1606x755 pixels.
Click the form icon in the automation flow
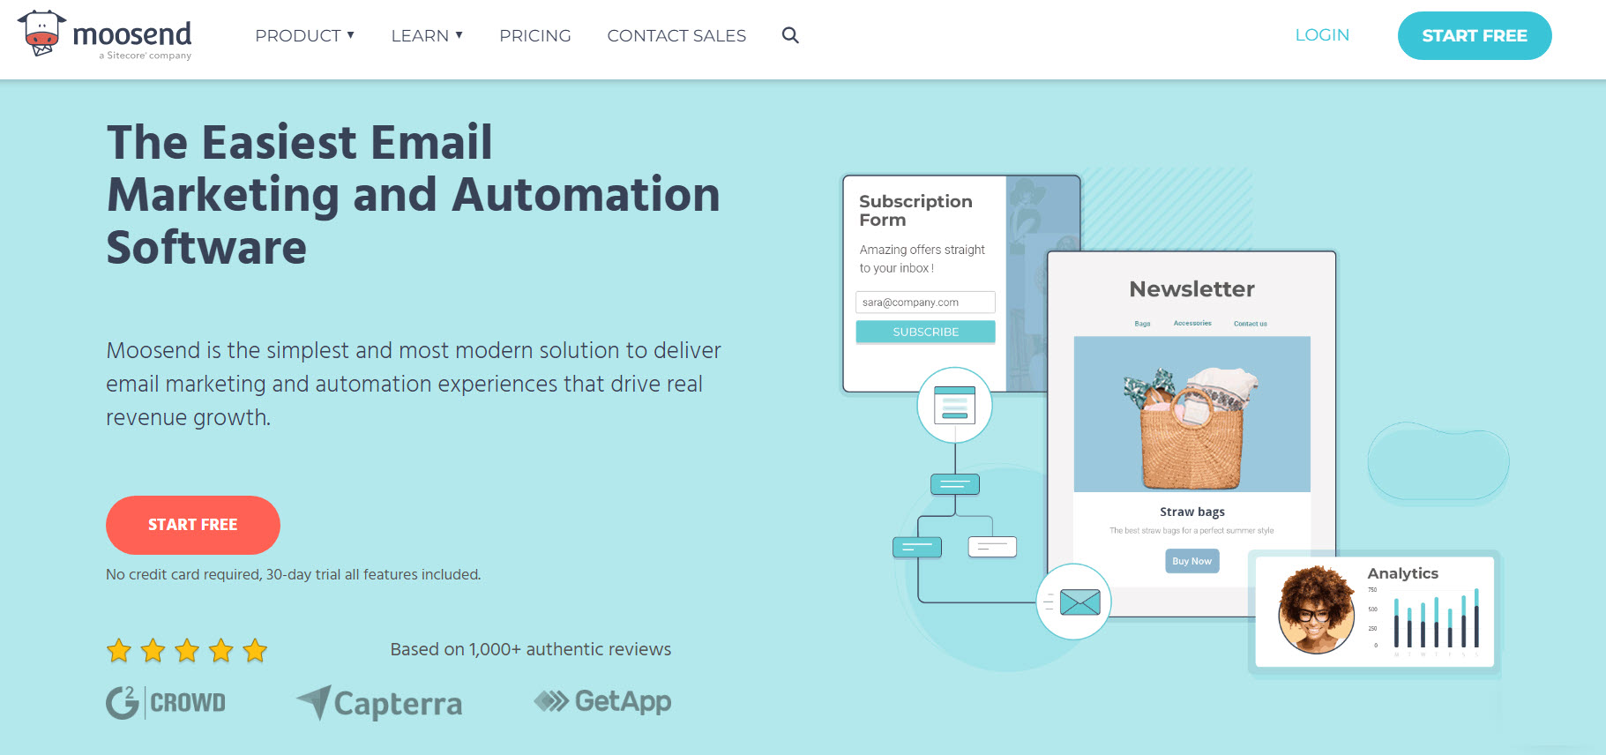tap(955, 406)
